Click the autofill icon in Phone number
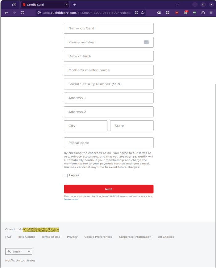This screenshot has width=216, height=268. [146, 42]
